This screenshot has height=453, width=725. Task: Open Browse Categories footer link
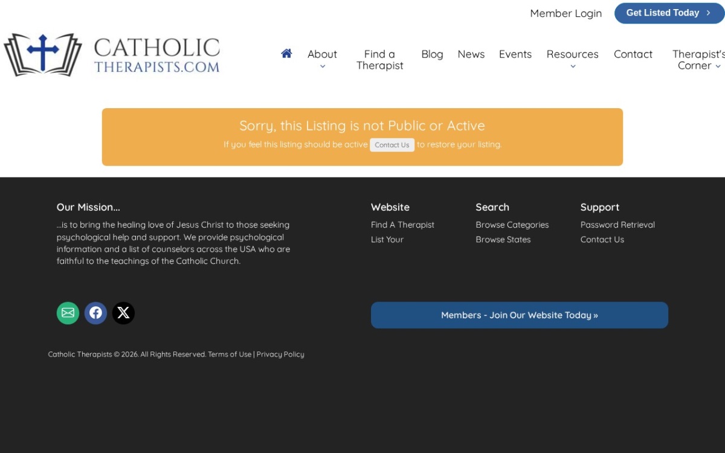[512, 225]
